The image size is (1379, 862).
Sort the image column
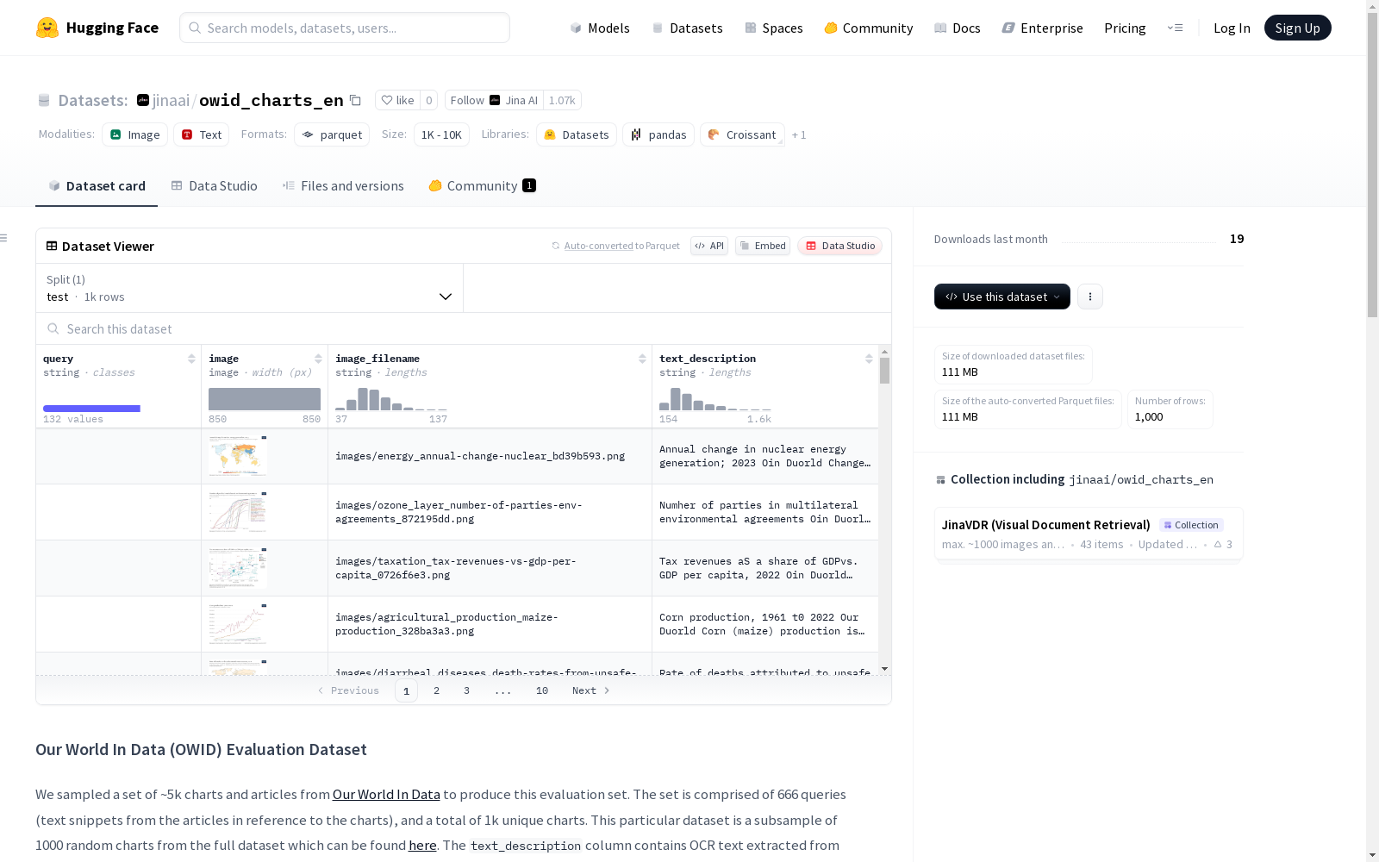click(318, 359)
